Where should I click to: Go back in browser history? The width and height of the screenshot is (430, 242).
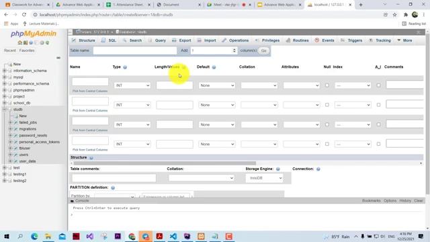(x=6, y=15)
